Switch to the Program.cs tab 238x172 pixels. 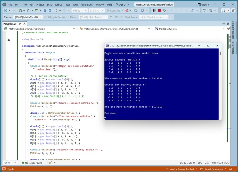10,23
